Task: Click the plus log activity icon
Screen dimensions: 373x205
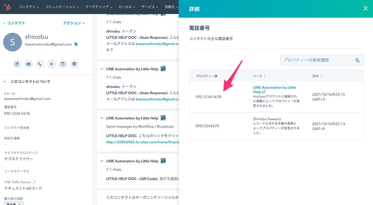Action: pos(52,64)
